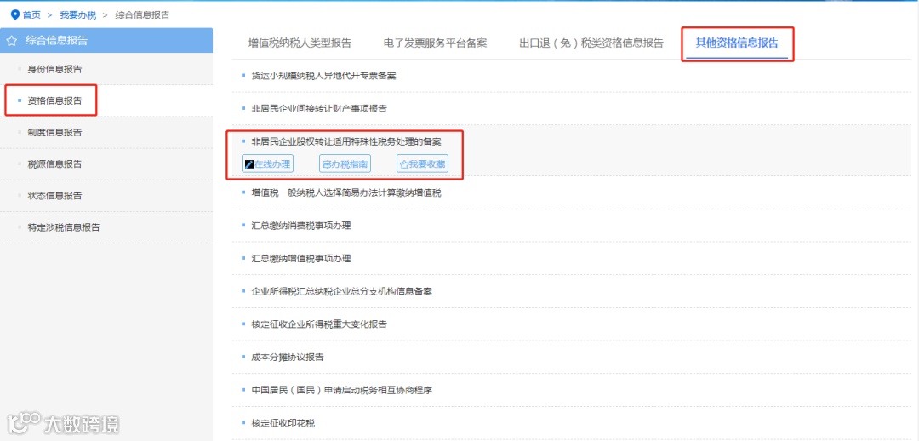
Task: Switch to the 电子发票服务平台备案 tab
Action: [x=435, y=43]
